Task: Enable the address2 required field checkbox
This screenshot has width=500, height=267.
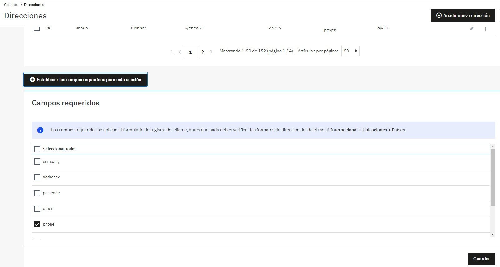Action: click(x=37, y=177)
